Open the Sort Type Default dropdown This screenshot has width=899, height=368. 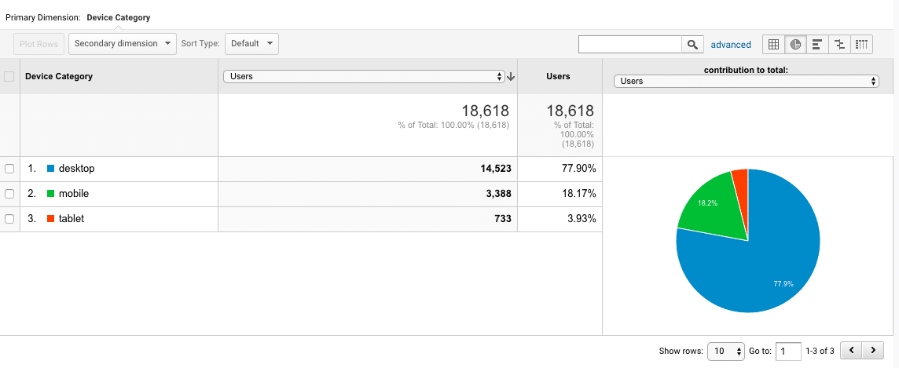(x=251, y=43)
